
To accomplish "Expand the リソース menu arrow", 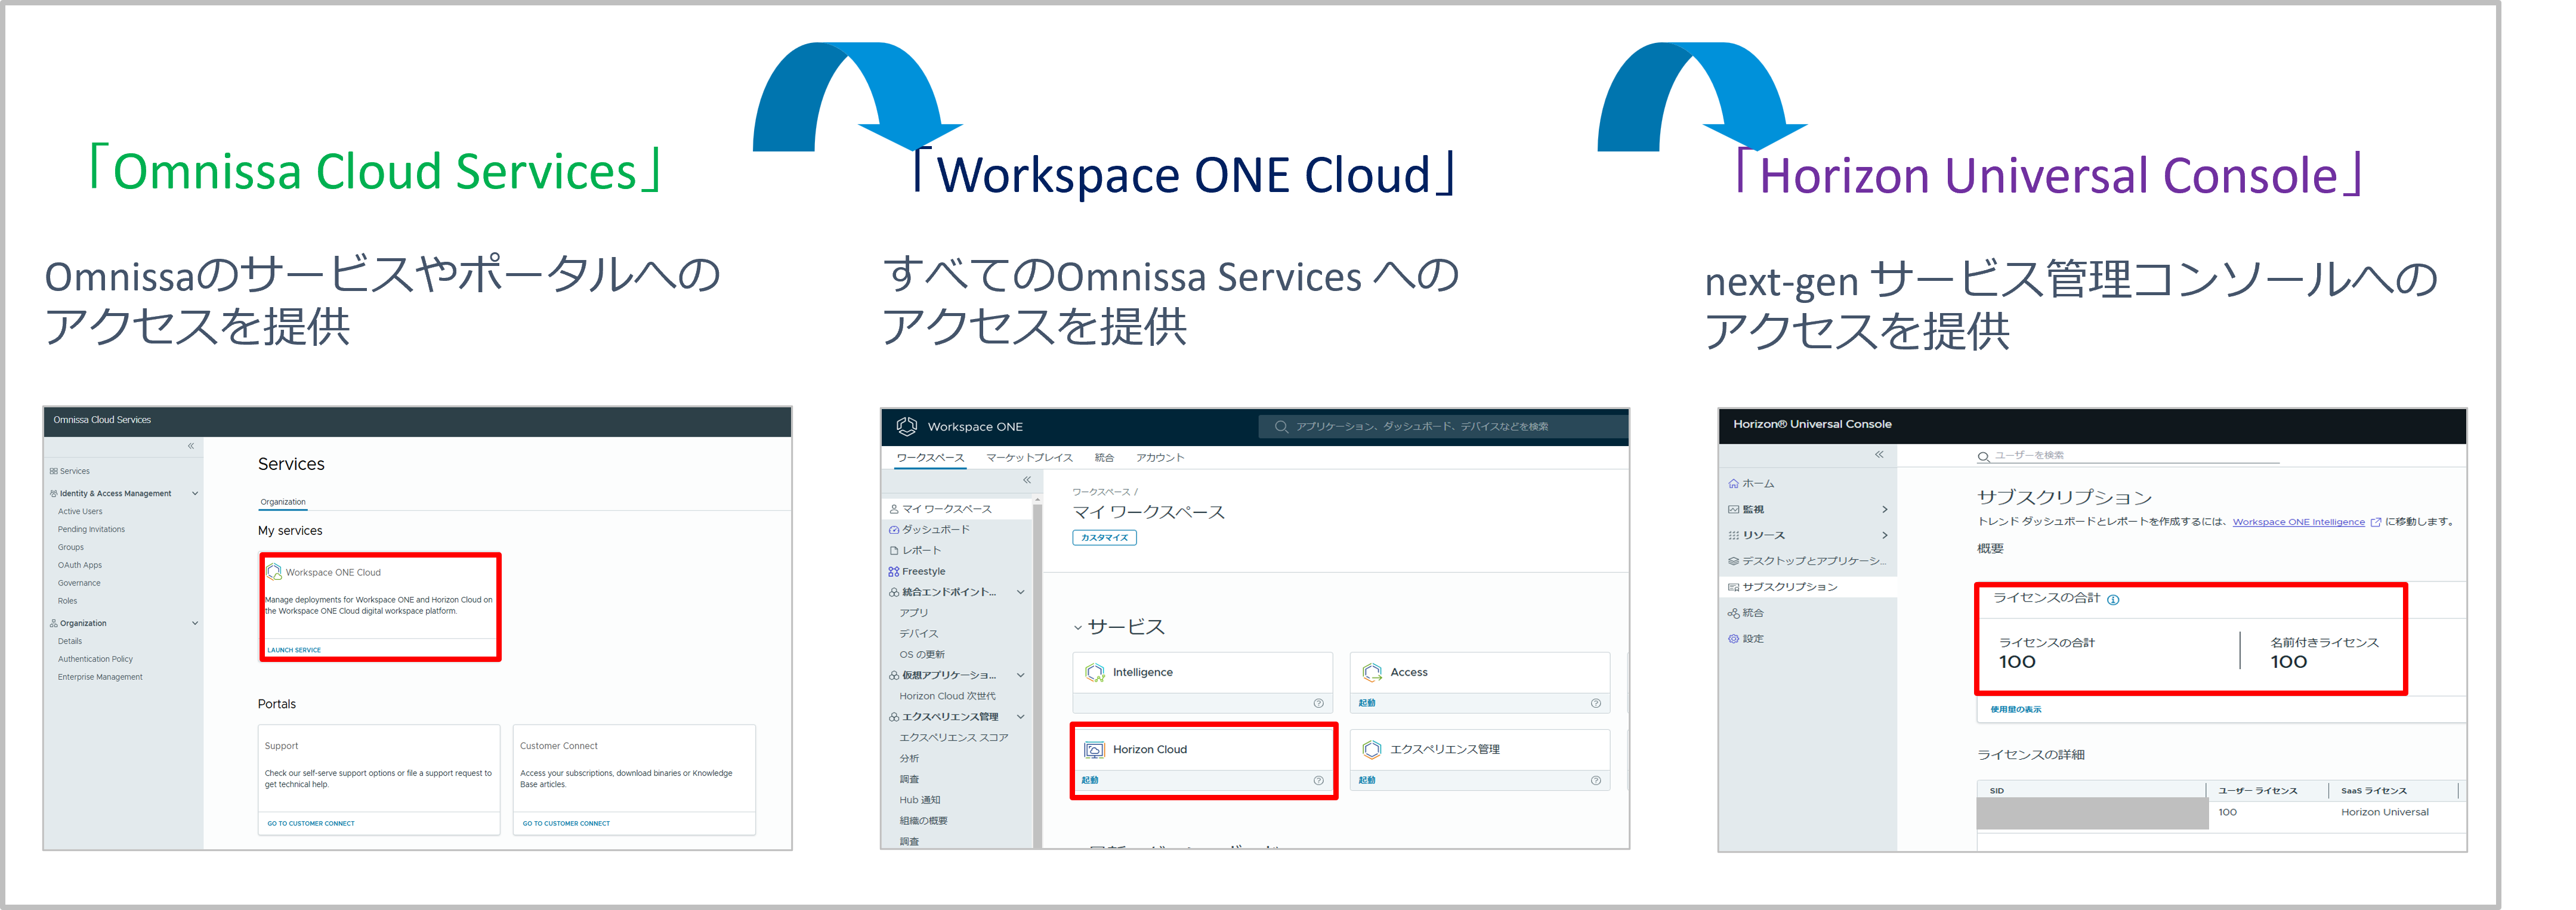I will click(x=1885, y=535).
